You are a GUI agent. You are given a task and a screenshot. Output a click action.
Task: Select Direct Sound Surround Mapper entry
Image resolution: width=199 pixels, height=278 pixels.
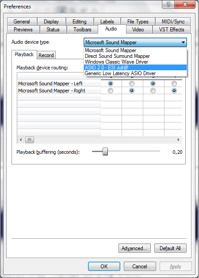pos(135,56)
